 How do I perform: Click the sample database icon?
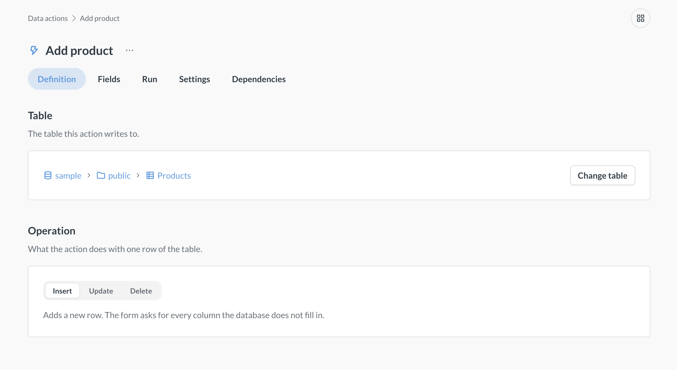point(48,175)
